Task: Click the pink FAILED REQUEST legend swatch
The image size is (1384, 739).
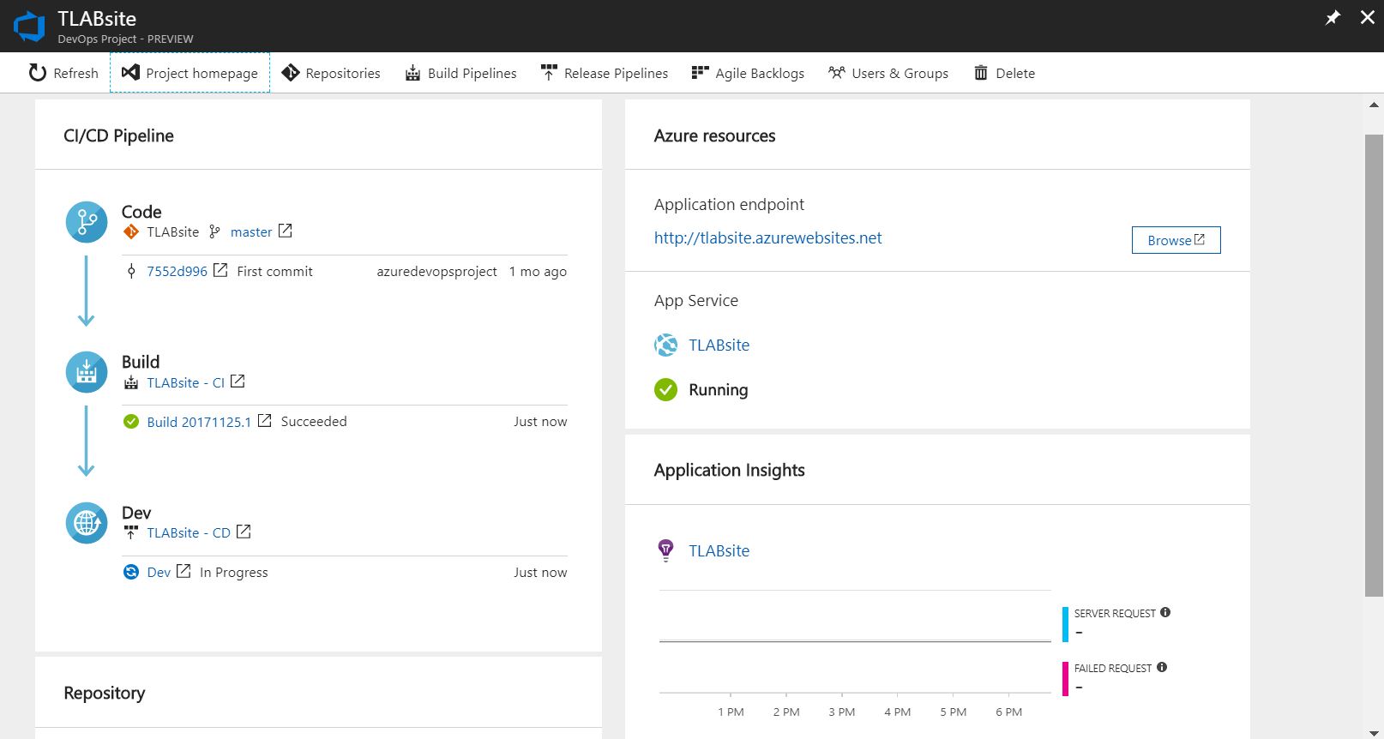Action: click(1065, 679)
